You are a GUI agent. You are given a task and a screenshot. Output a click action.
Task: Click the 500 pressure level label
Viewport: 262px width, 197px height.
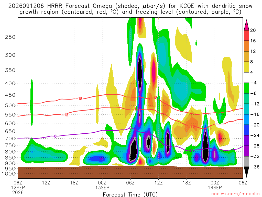[10, 105]
